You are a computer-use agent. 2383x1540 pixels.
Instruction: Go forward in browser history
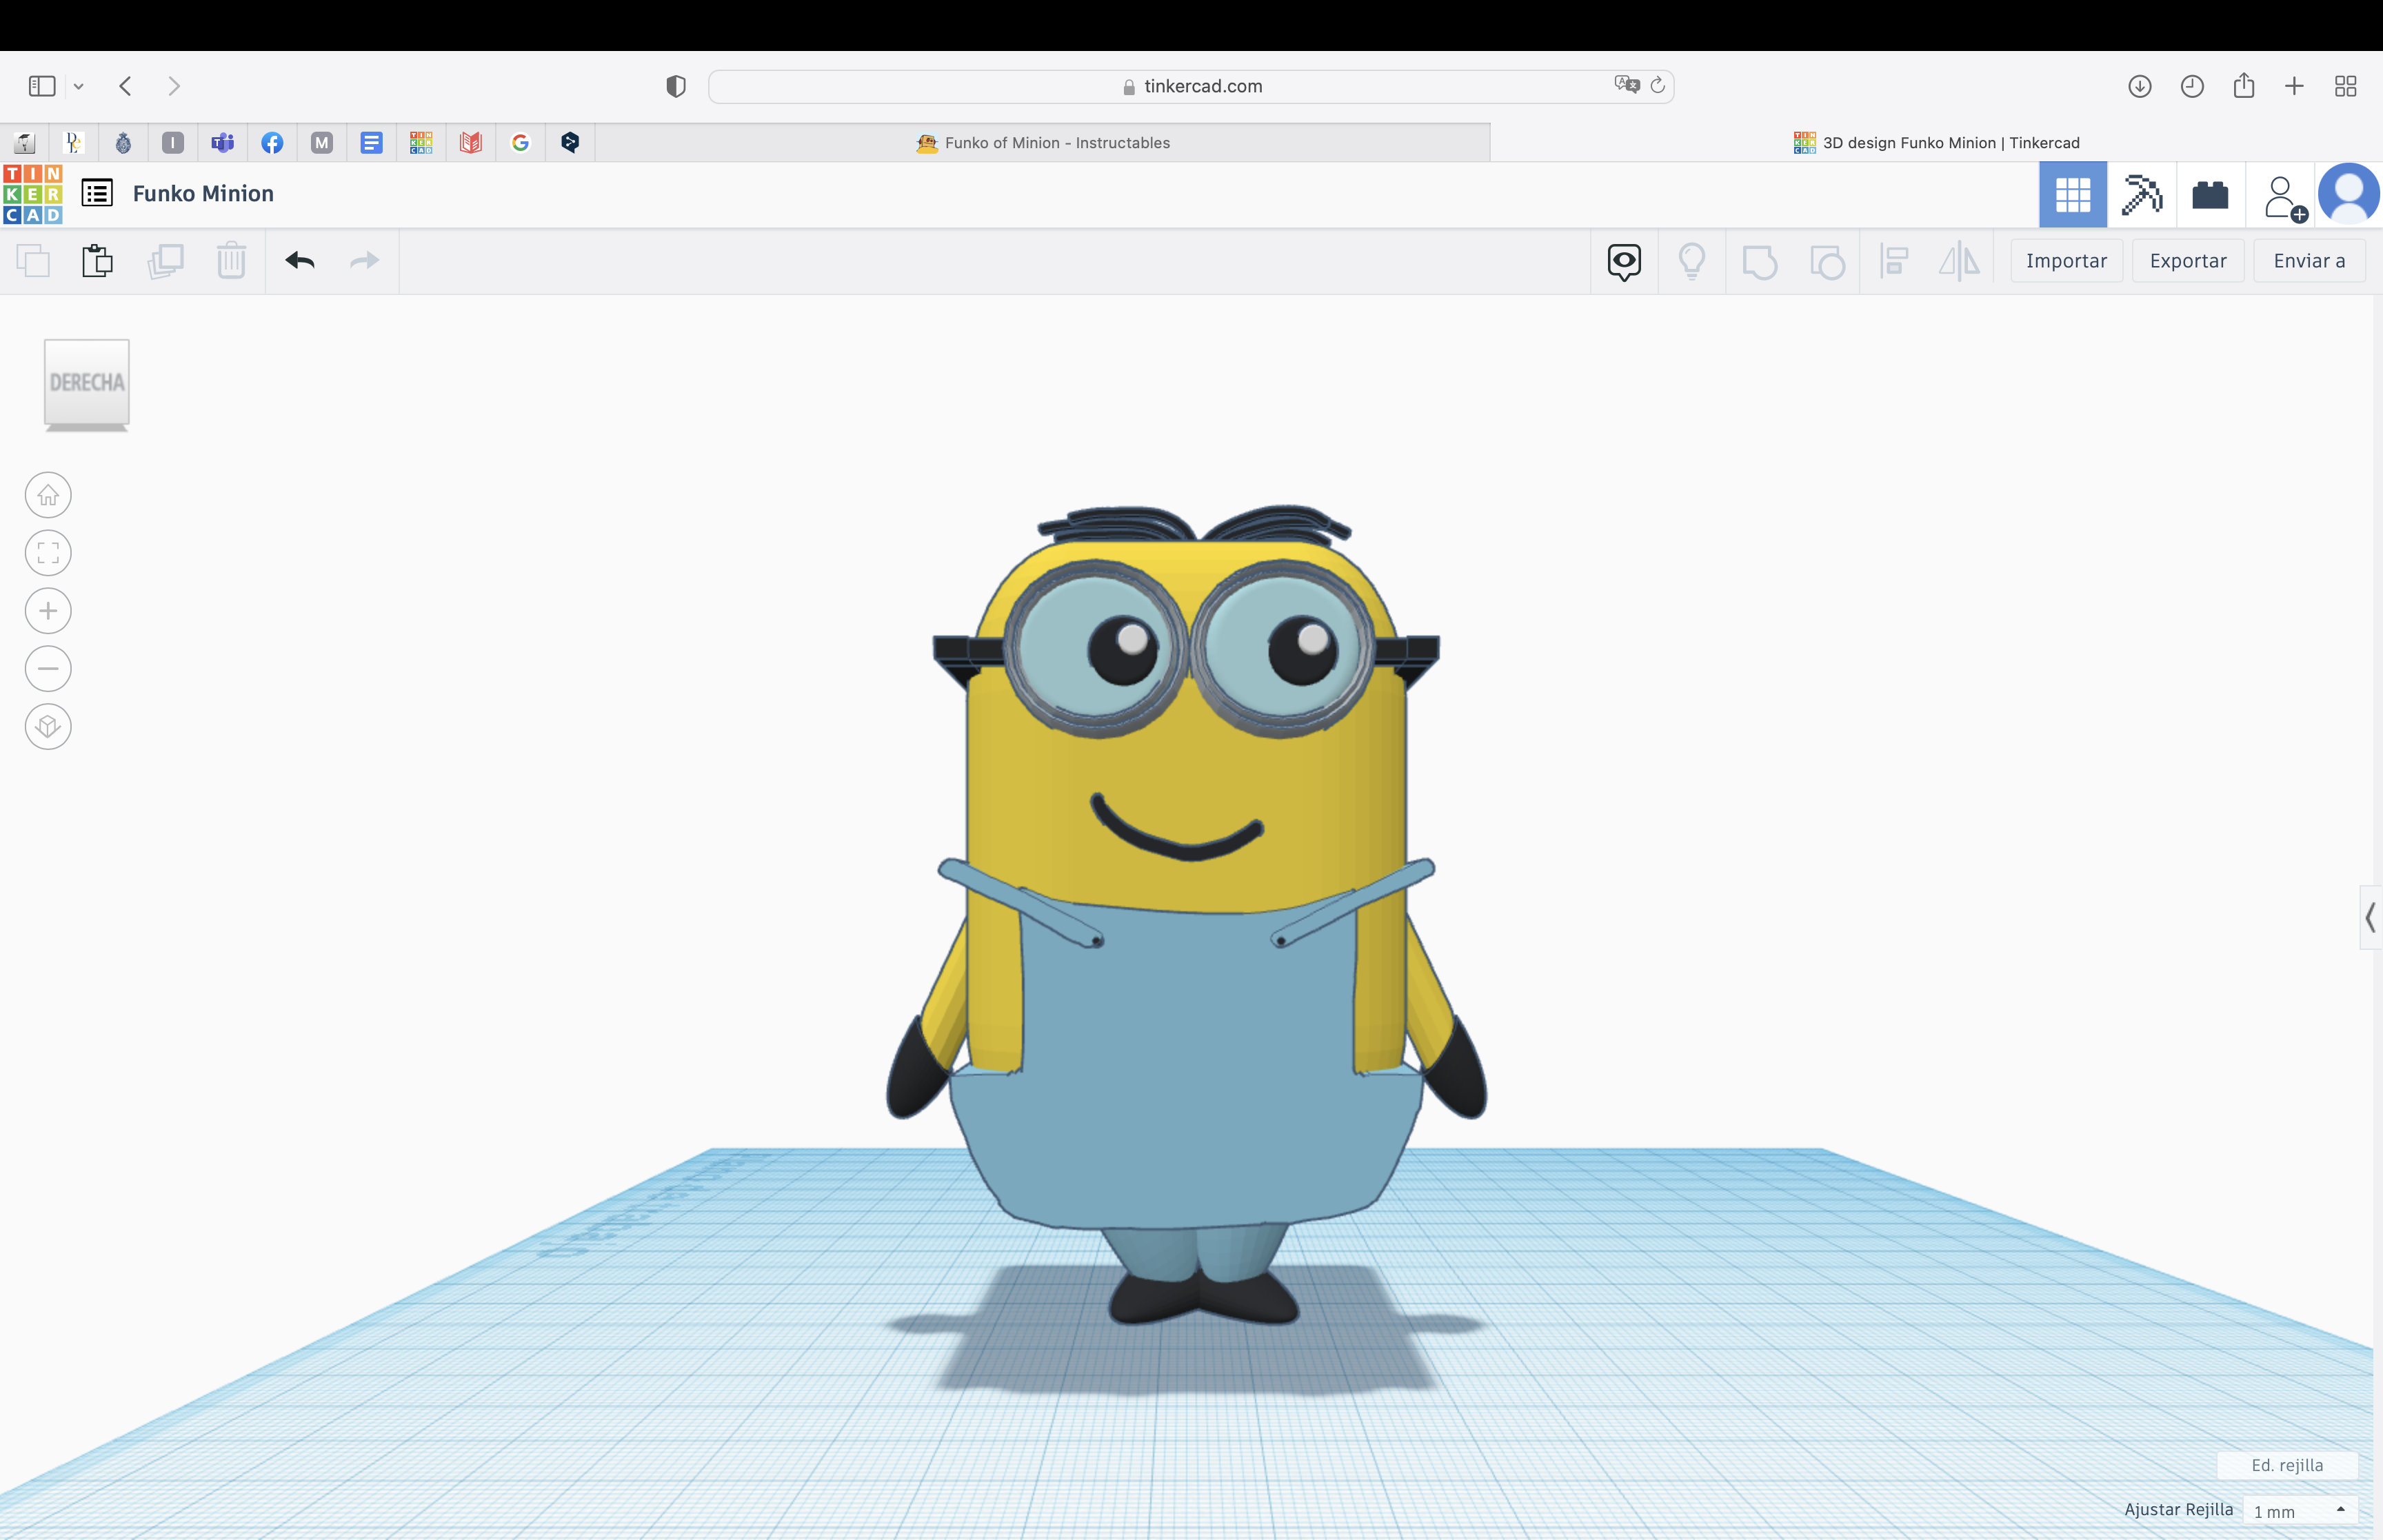point(174,86)
